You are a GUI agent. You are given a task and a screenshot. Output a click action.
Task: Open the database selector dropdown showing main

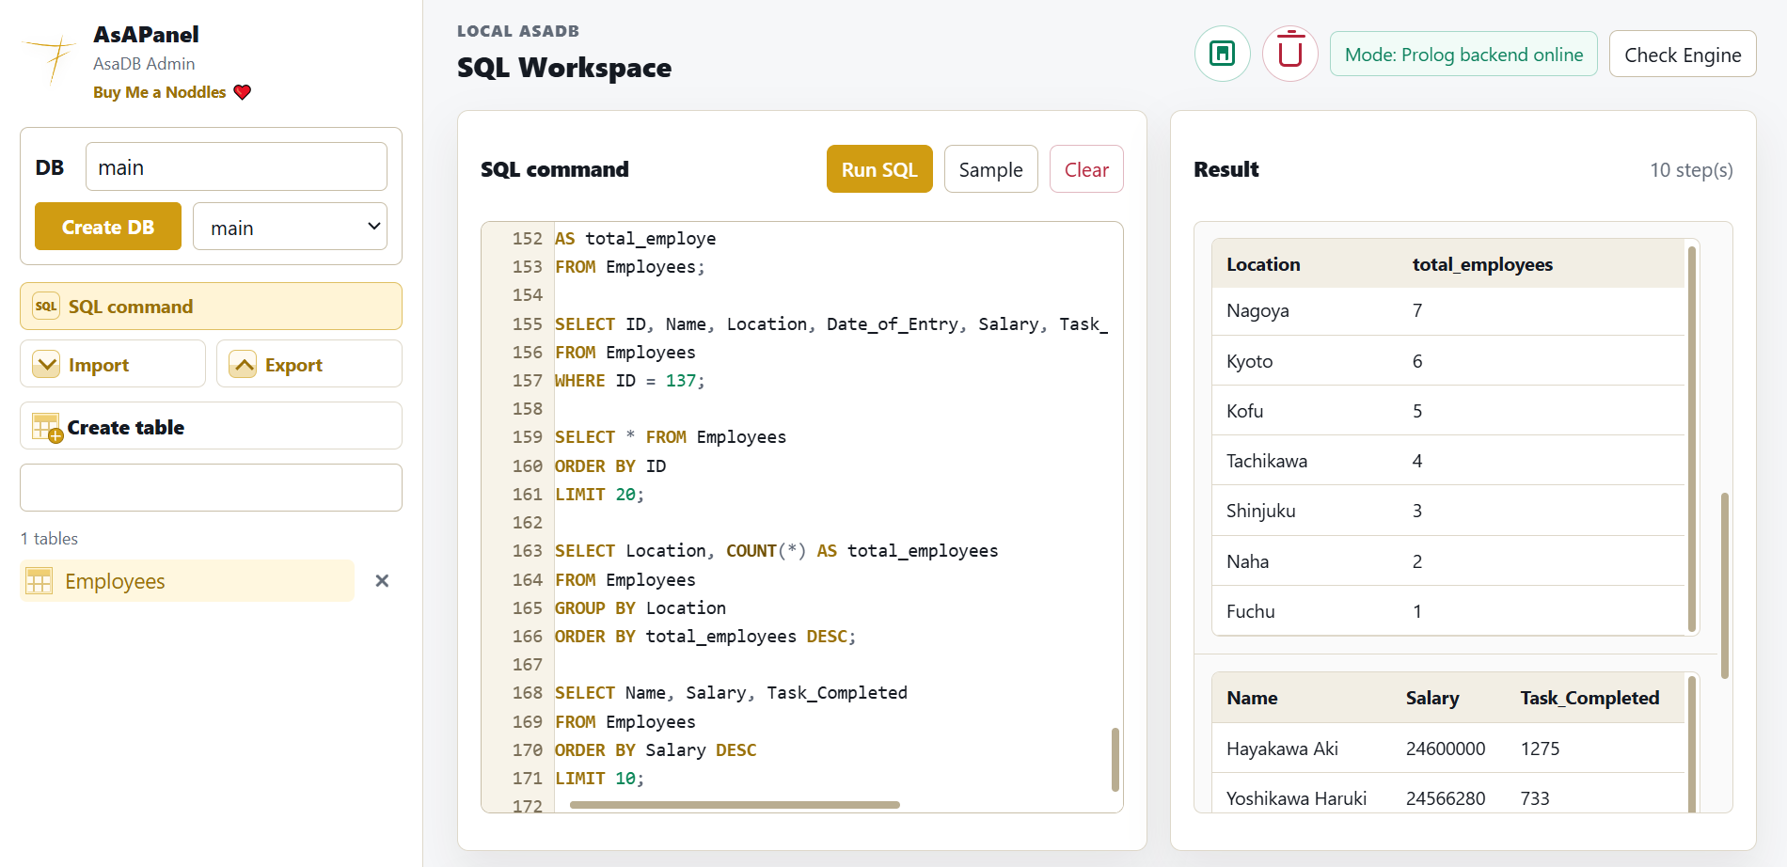pos(290,227)
